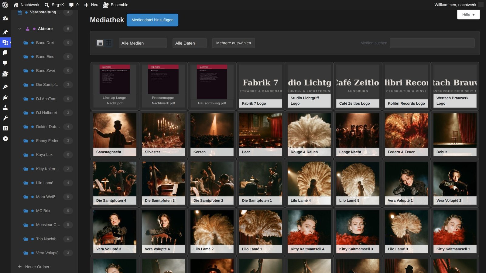Open the Plugins plug icon in sidebar
The image size is (486, 273).
(5, 97)
